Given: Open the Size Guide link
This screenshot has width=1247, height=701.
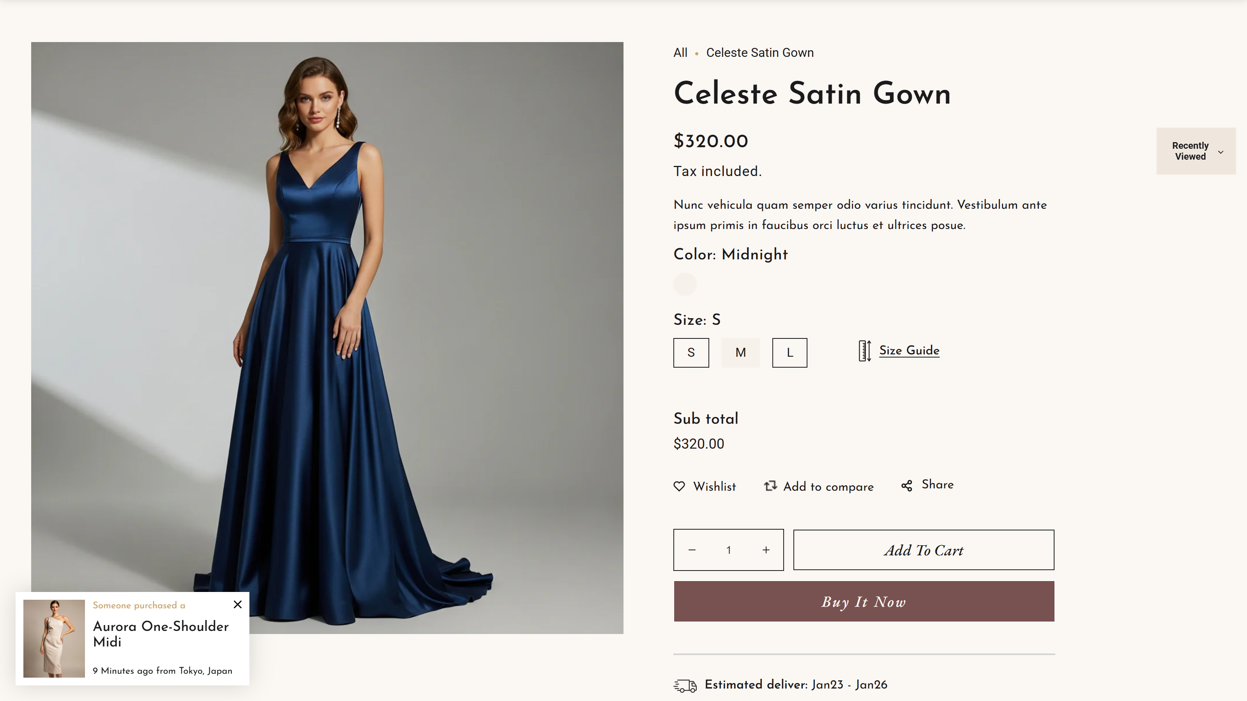Looking at the screenshot, I should (x=909, y=350).
